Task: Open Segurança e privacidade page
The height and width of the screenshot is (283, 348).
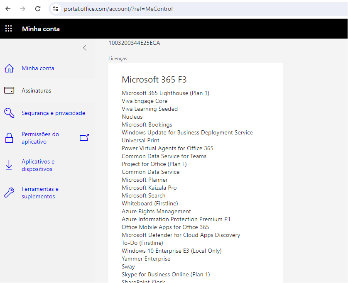Action: 53,113
